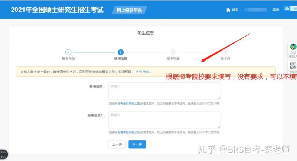
Task: Open the 字节 explanation link
Action: pyautogui.click(x=138, y=72)
